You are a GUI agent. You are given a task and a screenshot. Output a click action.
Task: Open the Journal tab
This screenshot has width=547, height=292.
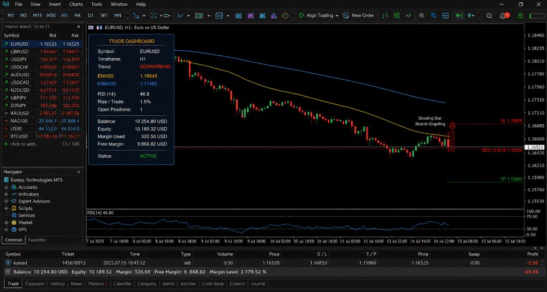258,283
